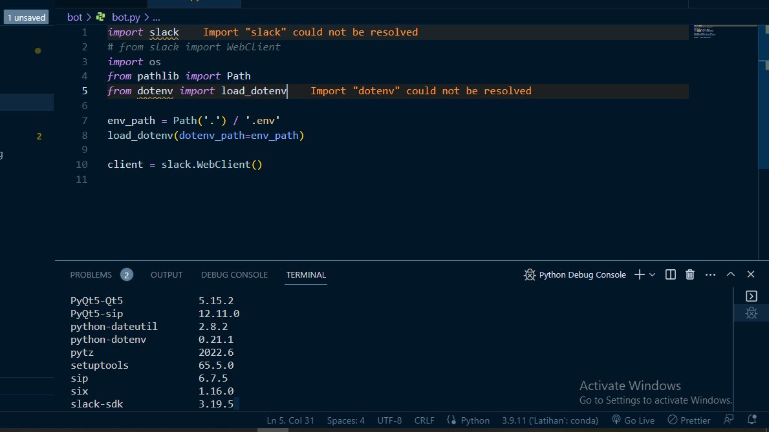
Task: Click the Prettier status item
Action: [x=689, y=420]
